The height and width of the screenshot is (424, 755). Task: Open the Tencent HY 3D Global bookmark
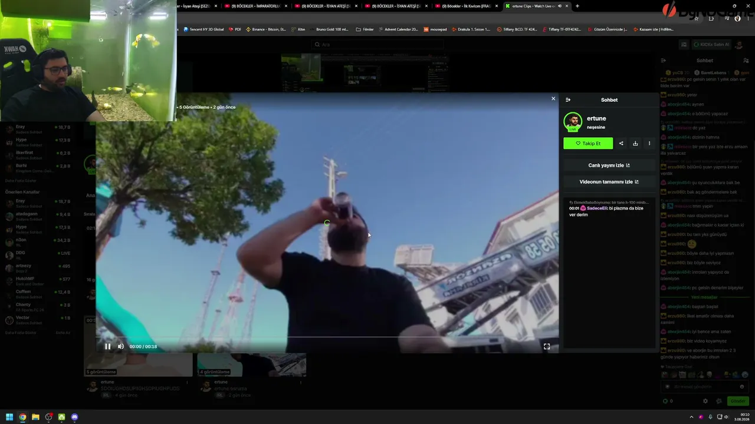203,29
